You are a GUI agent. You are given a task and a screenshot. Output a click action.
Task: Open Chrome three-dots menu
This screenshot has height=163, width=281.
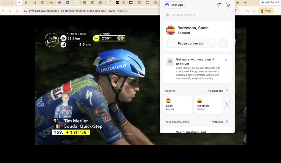[278, 11]
